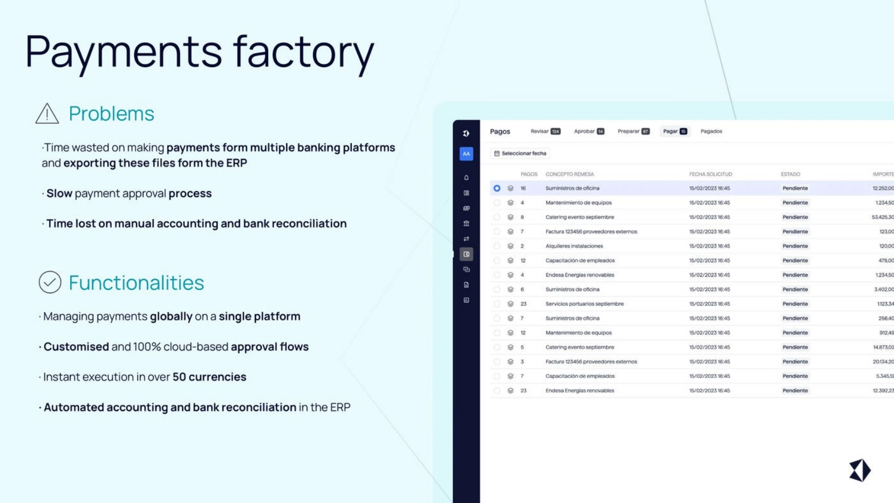The width and height of the screenshot is (894, 503).
Task: Click the dashboard grid icon in sidebar
Action: (x=466, y=193)
